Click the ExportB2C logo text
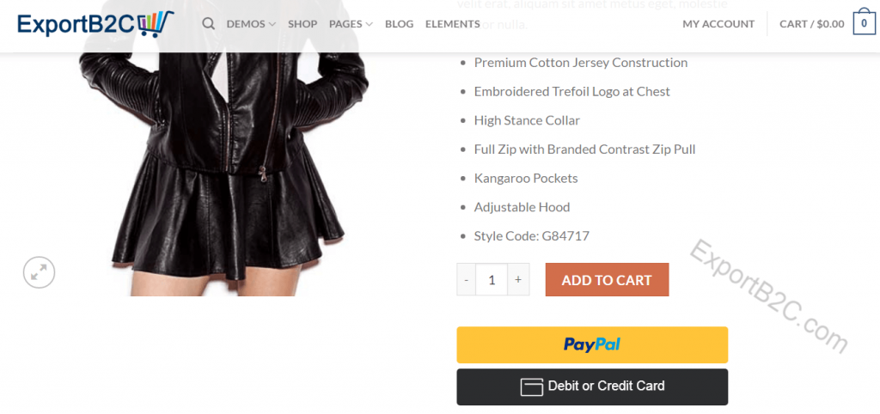 (76, 25)
